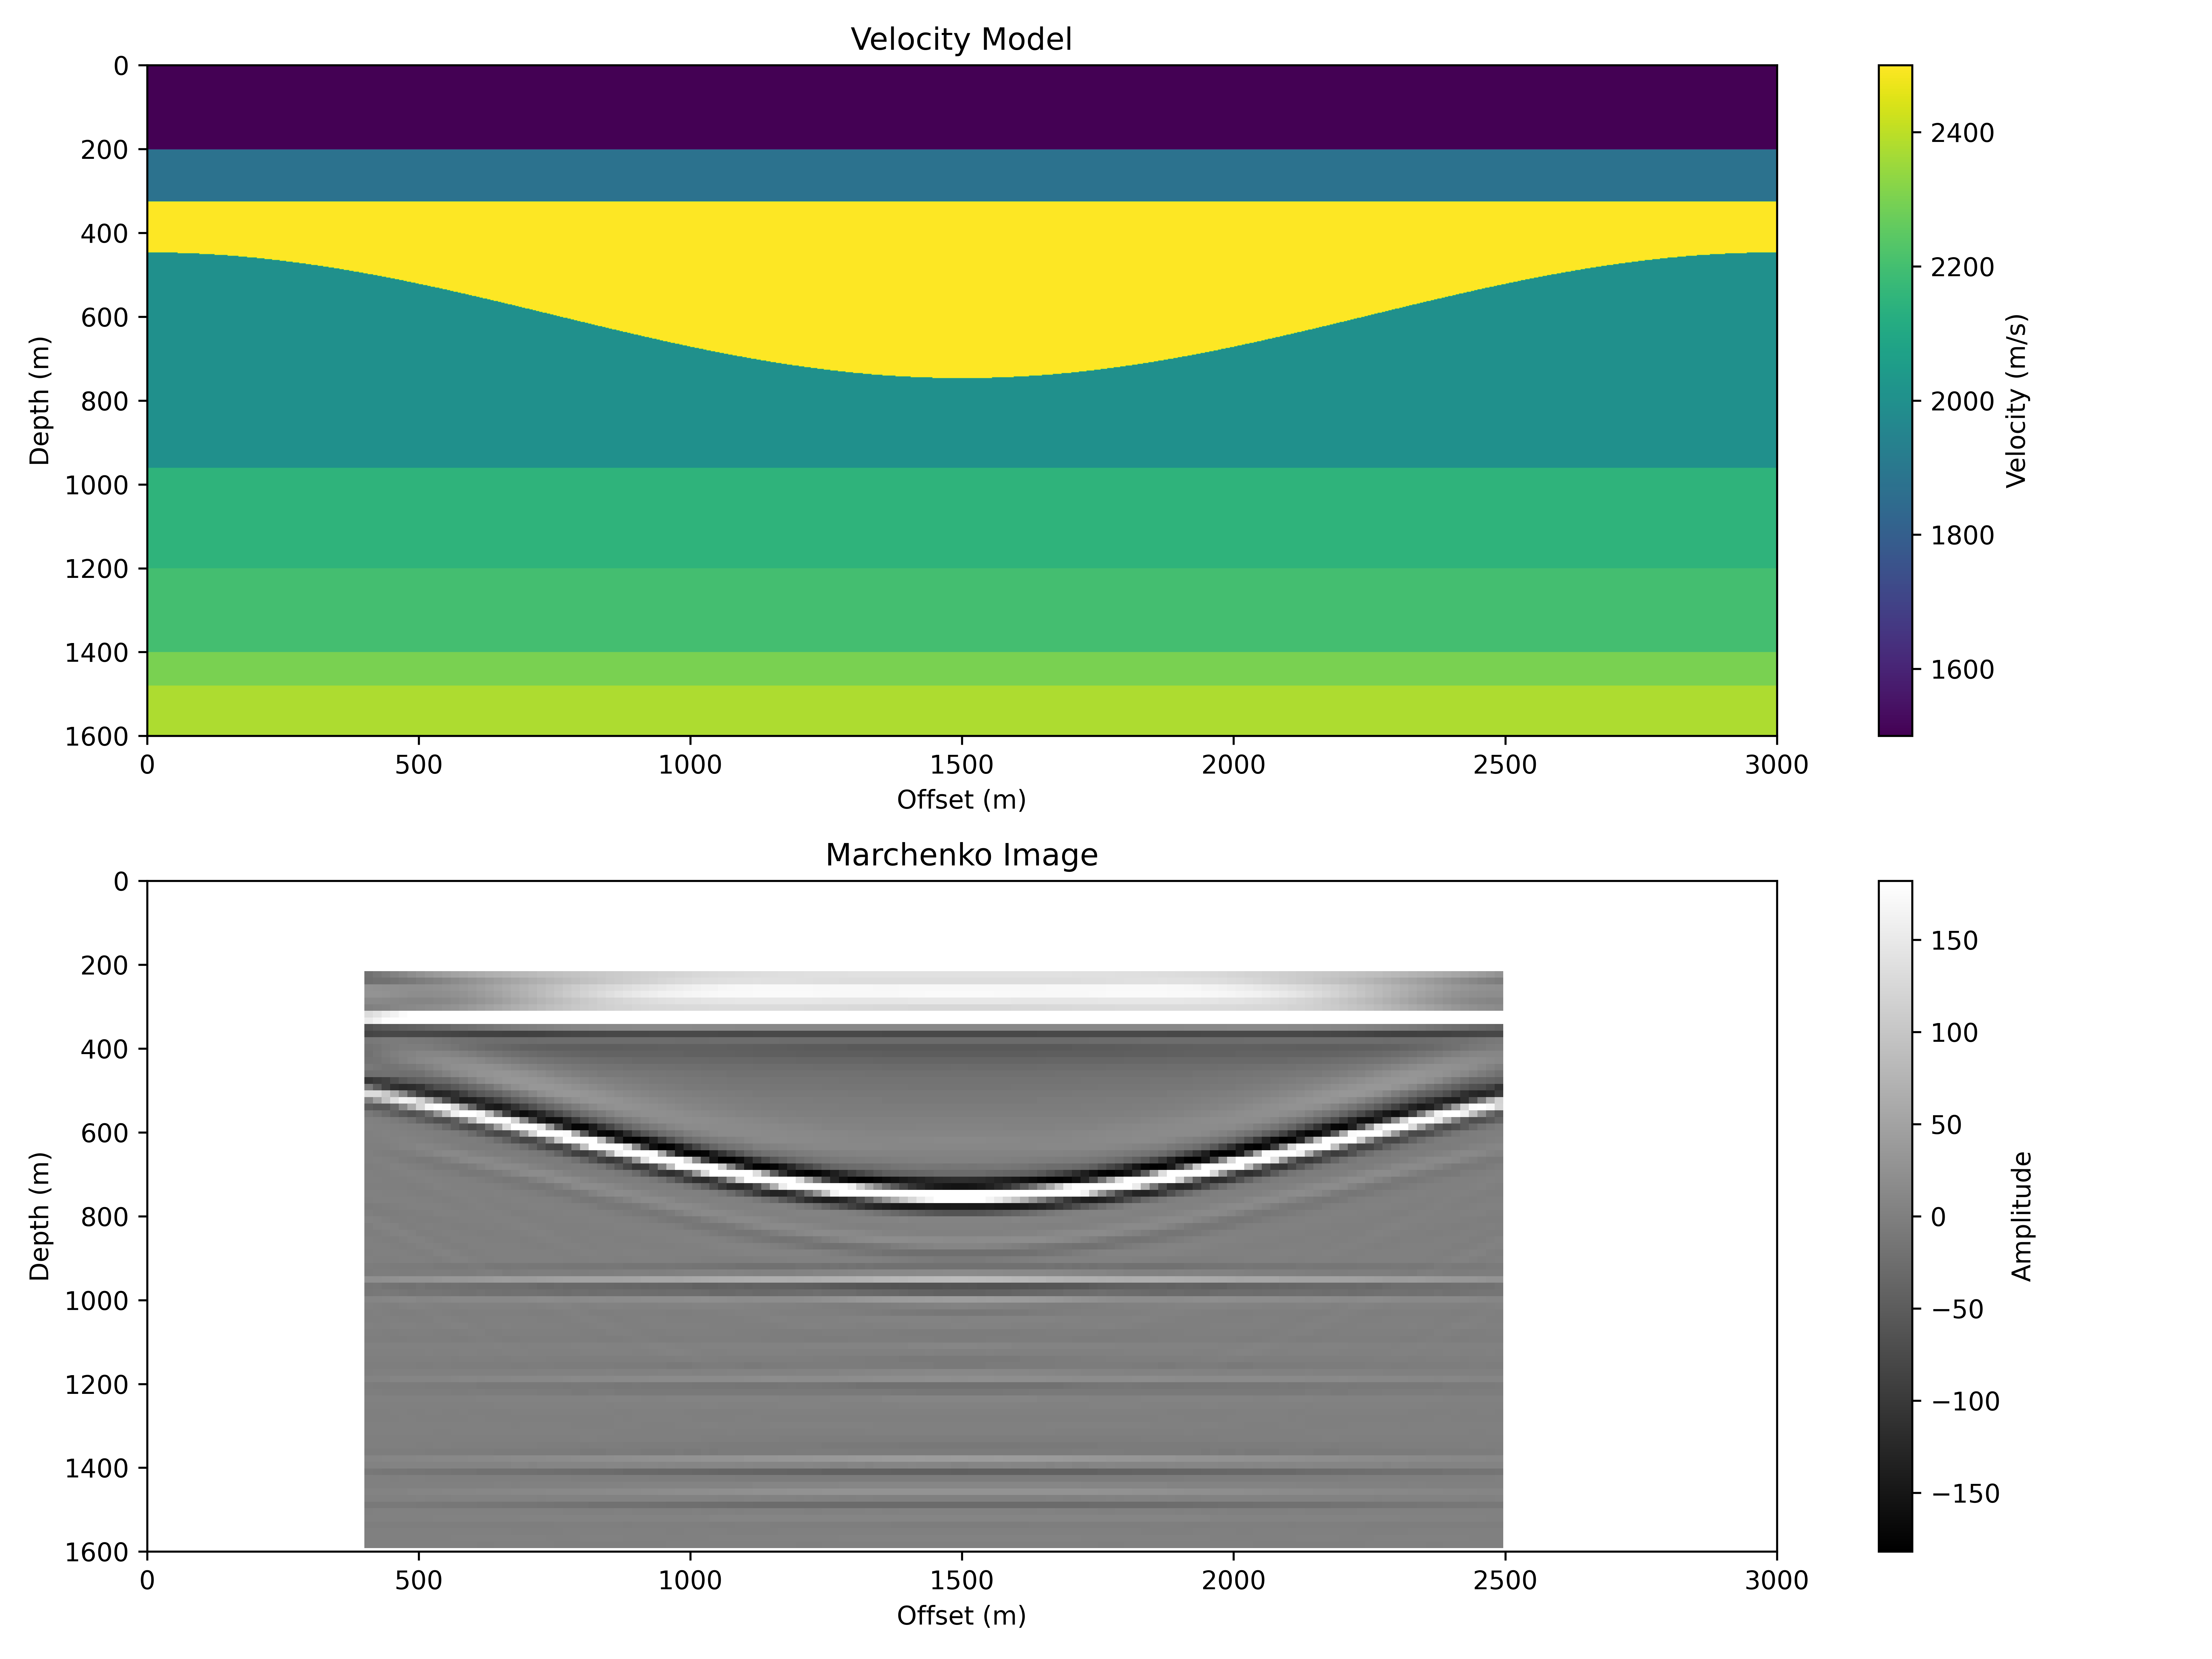The width and height of the screenshot is (2212, 1659).
Task: Click the 1000 depth tick of Velocity Model
Action: pyautogui.click(x=97, y=485)
